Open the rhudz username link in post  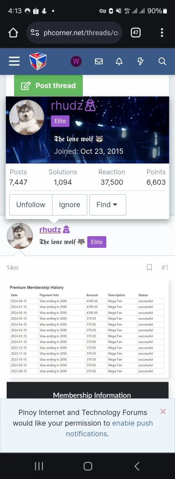point(50,230)
